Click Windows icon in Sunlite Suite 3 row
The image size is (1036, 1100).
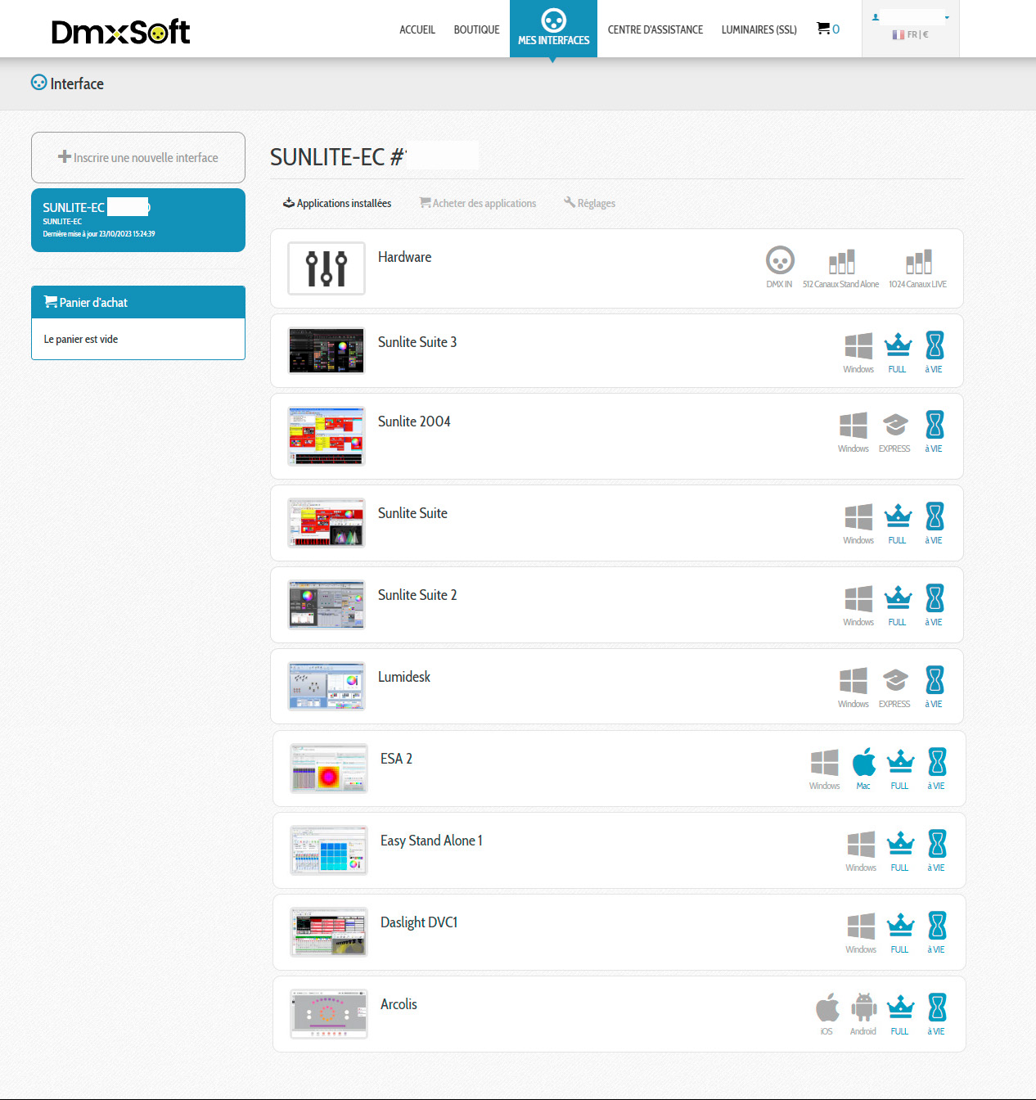[x=858, y=345]
